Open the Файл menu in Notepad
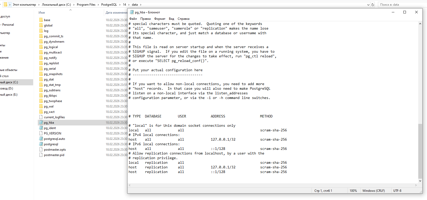 (133, 19)
